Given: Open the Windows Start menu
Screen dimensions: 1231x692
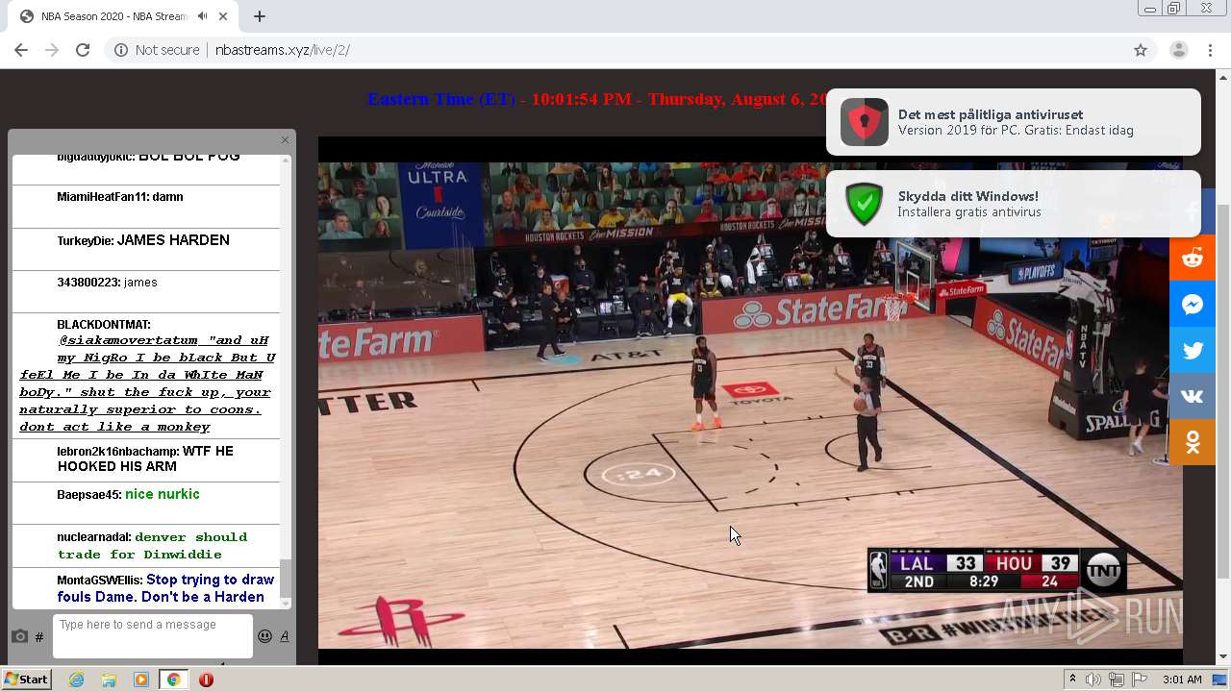Looking at the screenshot, I should [26, 680].
